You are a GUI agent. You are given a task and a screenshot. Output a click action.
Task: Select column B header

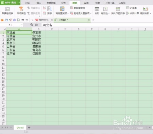tap(38, 29)
